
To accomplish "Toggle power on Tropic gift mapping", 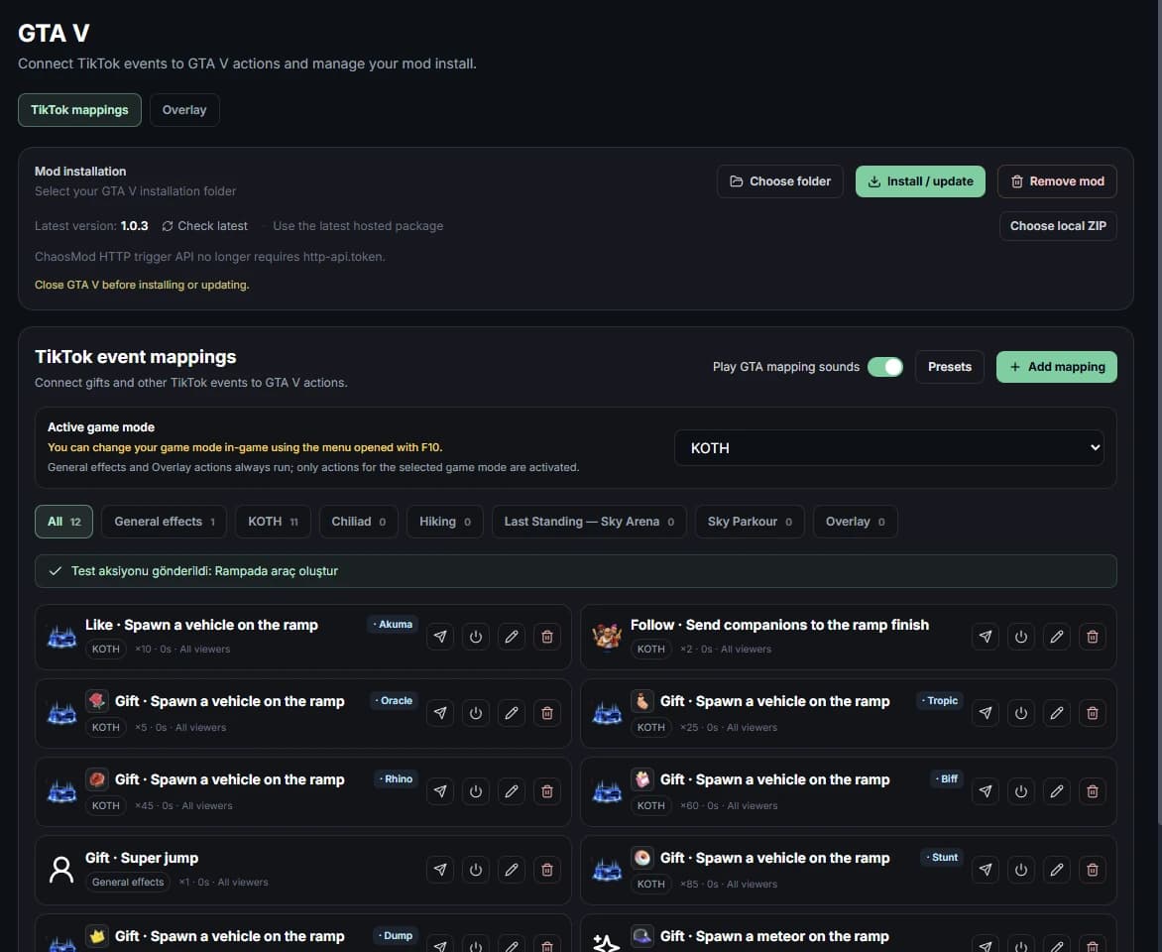I will click(1021, 713).
